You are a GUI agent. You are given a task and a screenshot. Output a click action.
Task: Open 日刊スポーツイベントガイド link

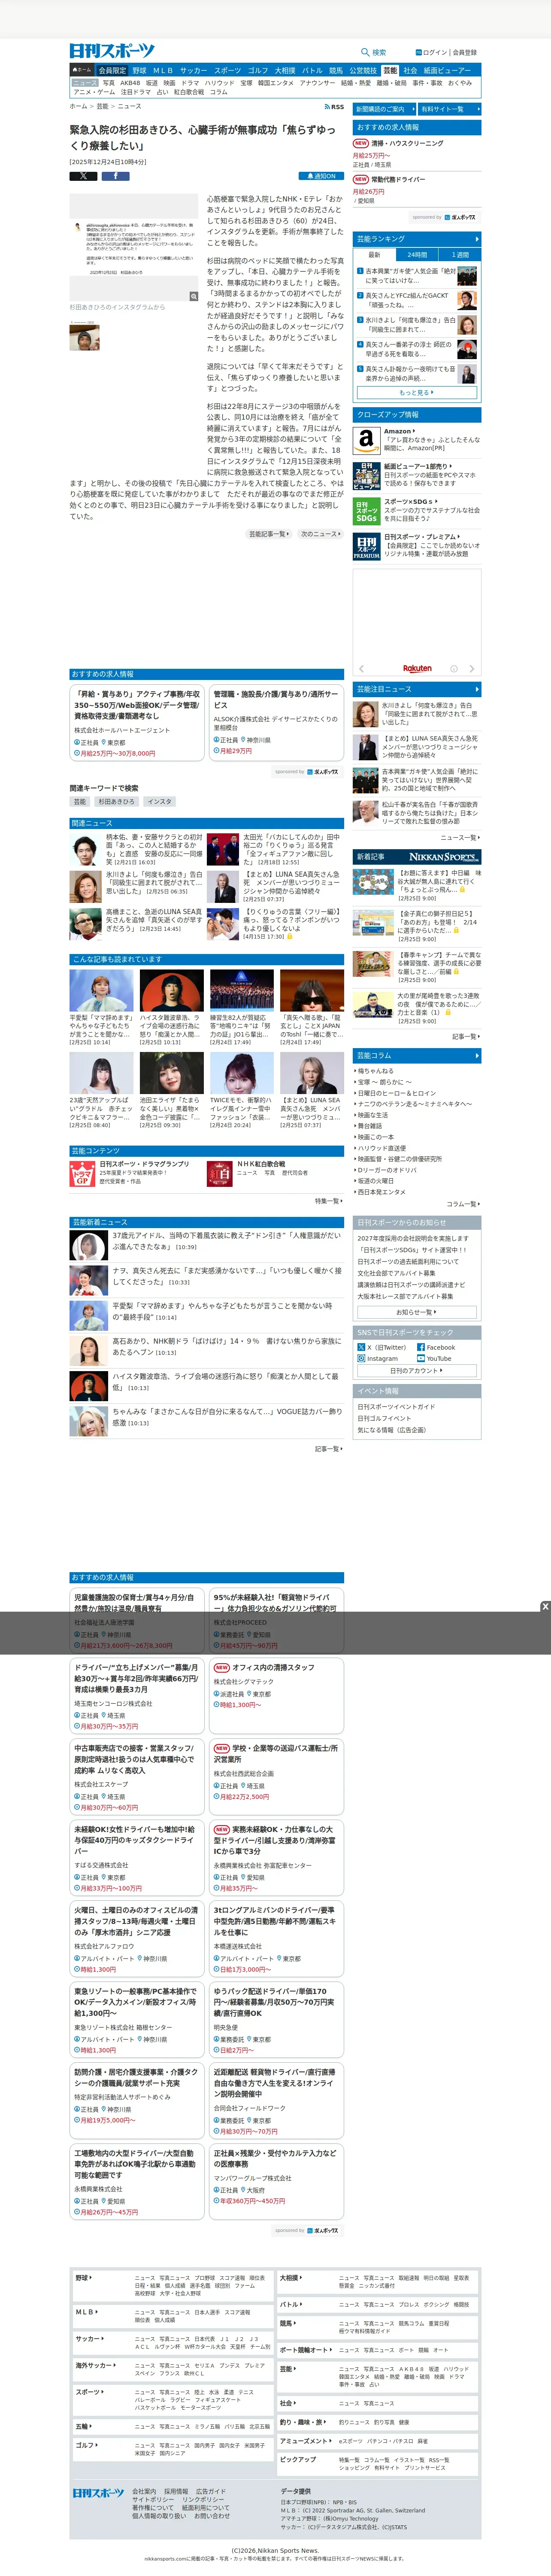click(x=396, y=1407)
